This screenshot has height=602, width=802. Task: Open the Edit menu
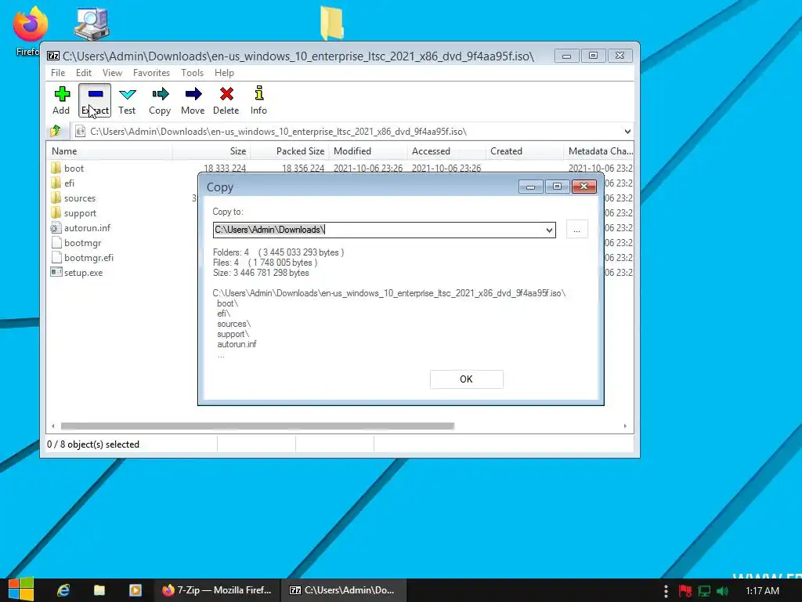tap(84, 73)
